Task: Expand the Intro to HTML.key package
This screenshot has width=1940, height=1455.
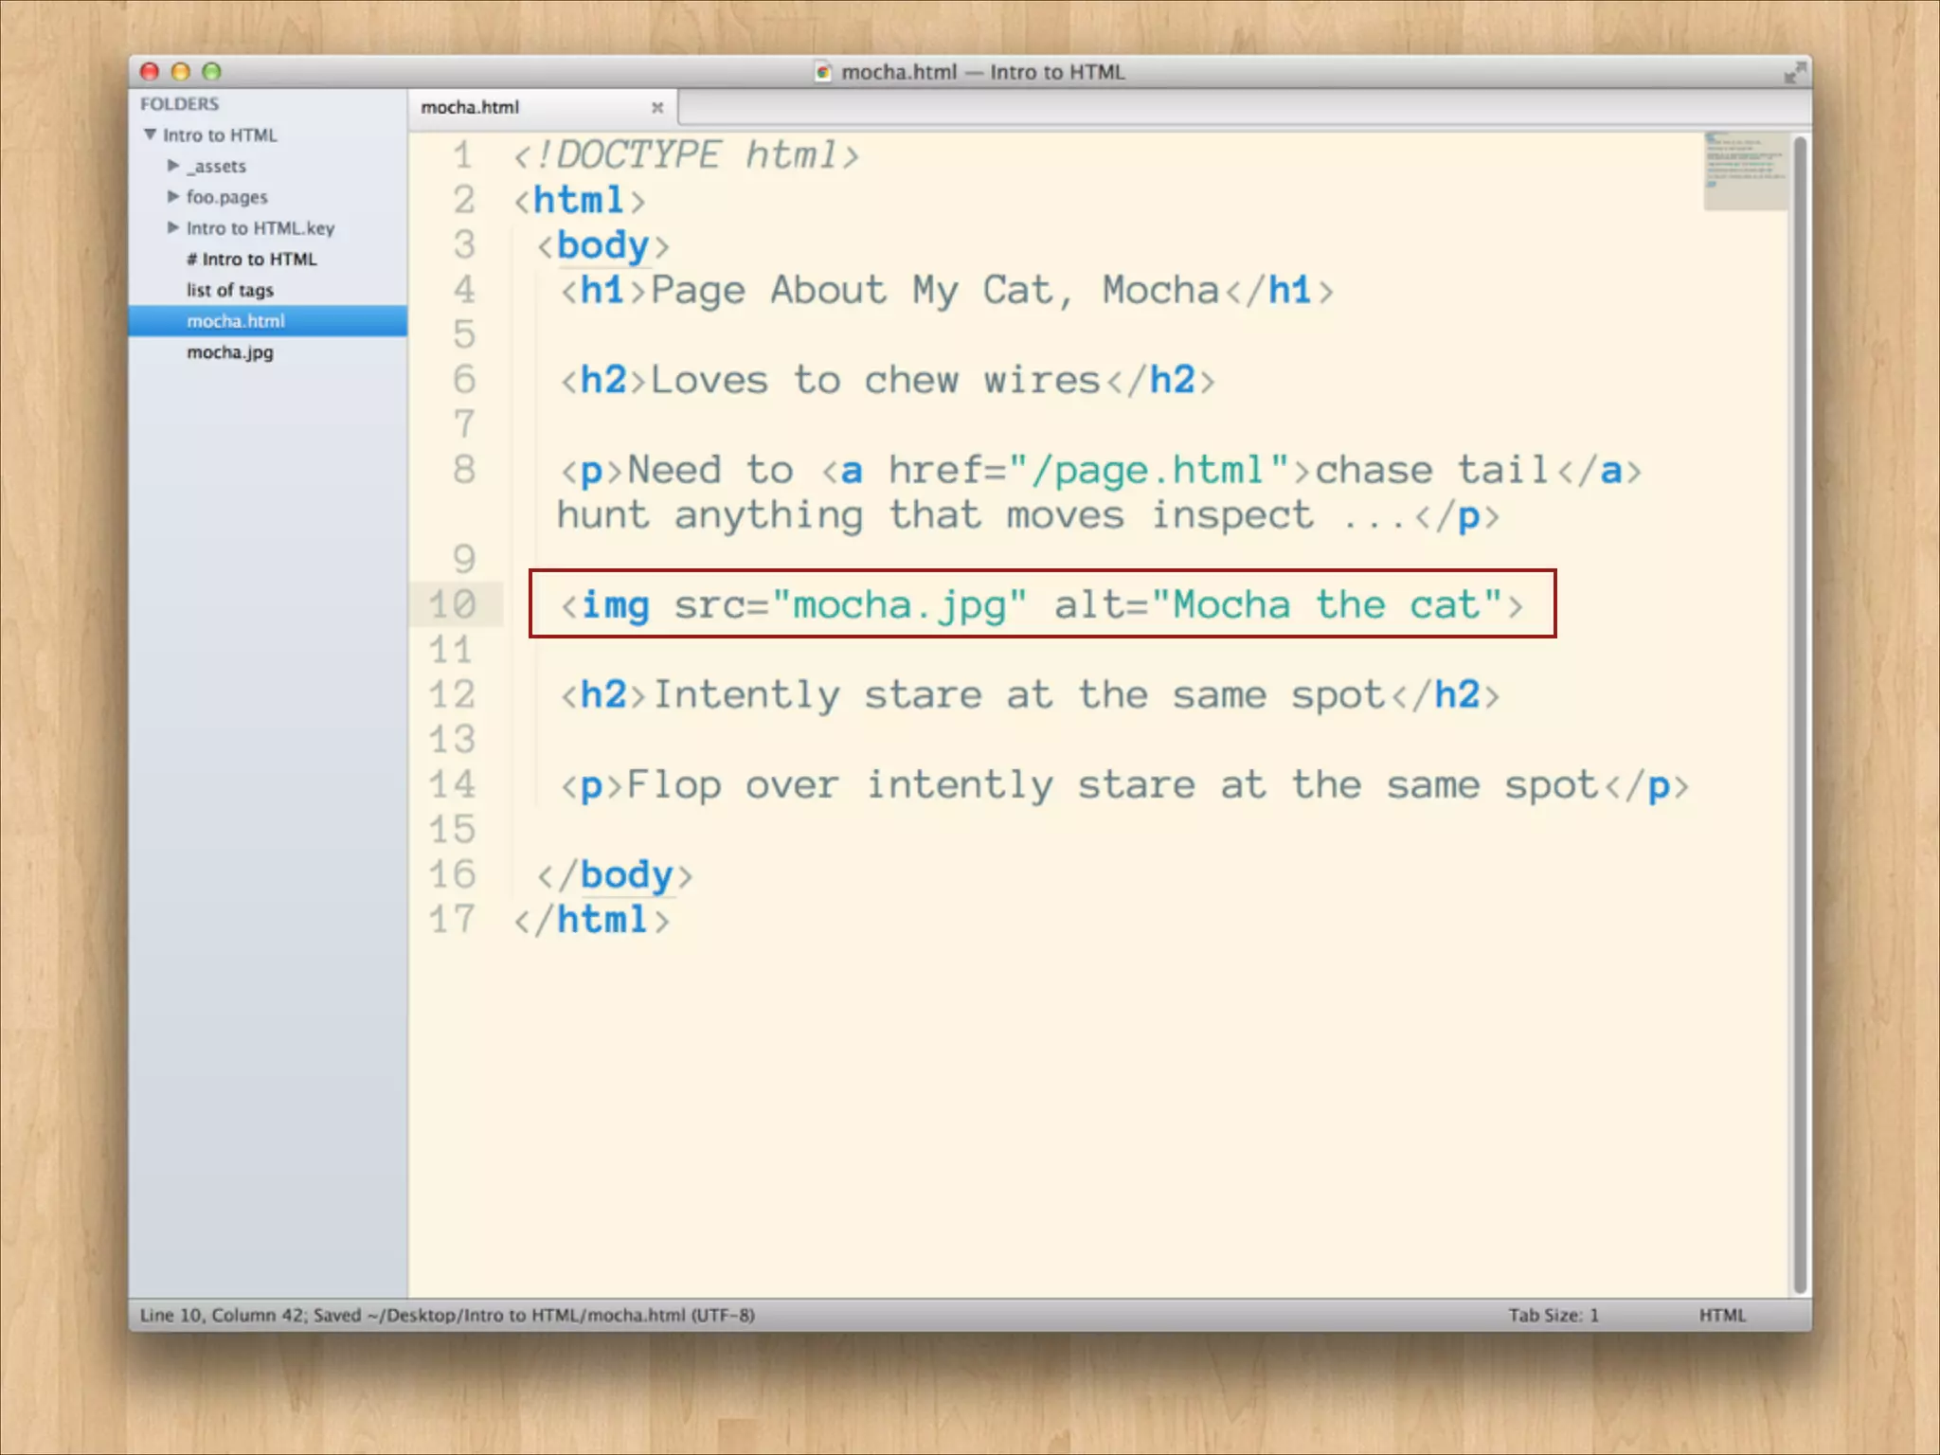Action: click(x=173, y=228)
